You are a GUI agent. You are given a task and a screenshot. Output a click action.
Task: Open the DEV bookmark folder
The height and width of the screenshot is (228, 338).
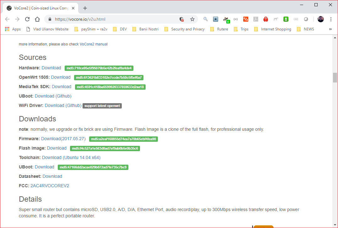pos(120,29)
